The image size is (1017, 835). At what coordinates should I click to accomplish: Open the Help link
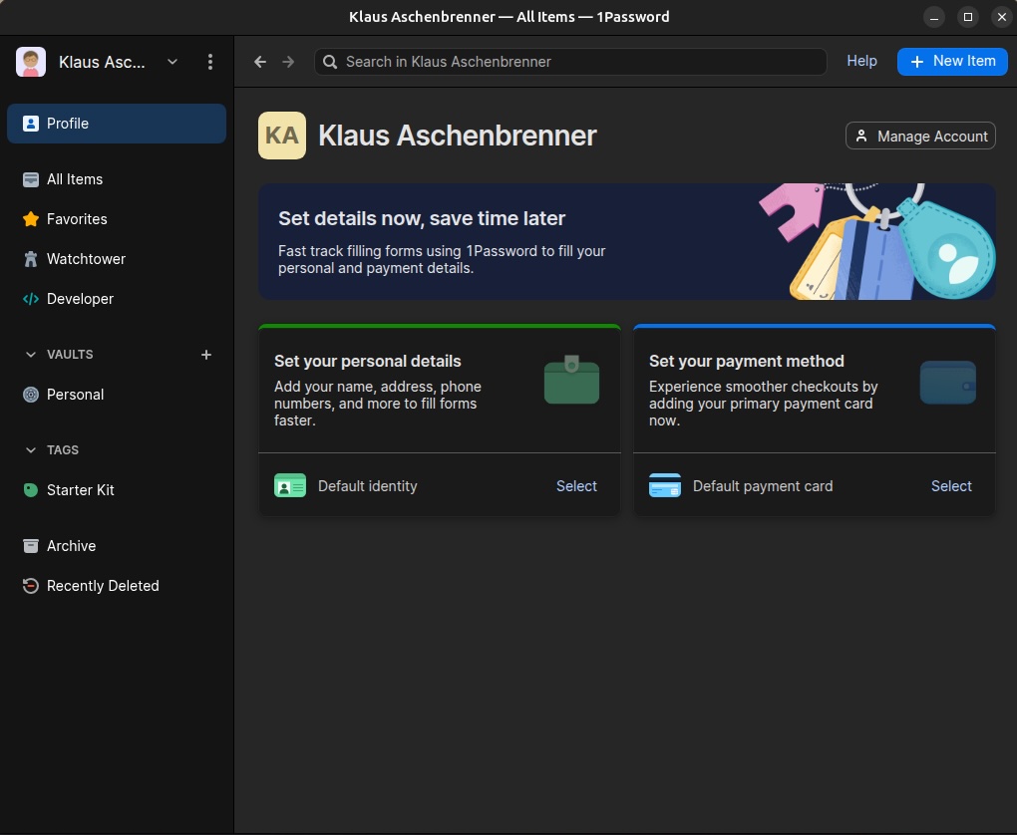pos(862,61)
